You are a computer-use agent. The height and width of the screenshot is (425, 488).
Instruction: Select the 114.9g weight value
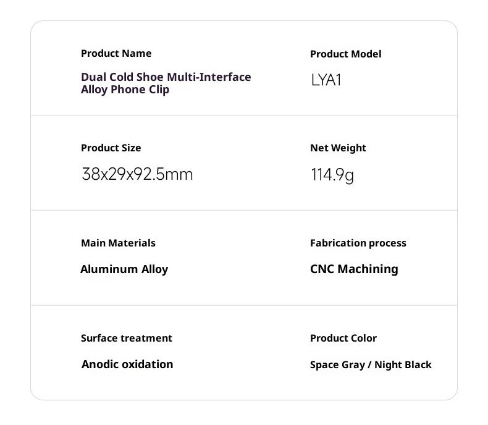332,175
